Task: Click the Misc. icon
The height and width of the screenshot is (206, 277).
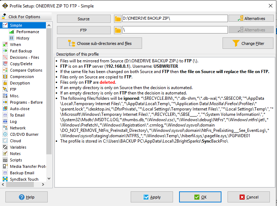Action: pos(5,96)
